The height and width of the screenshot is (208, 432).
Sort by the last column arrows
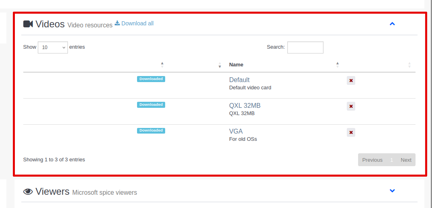(409, 64)
